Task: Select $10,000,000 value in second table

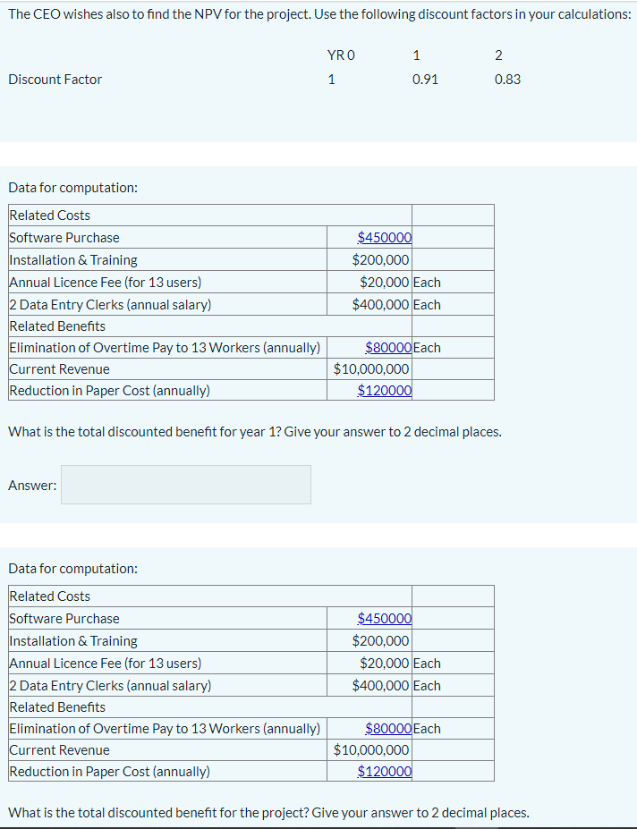Action: click(371, 749)
